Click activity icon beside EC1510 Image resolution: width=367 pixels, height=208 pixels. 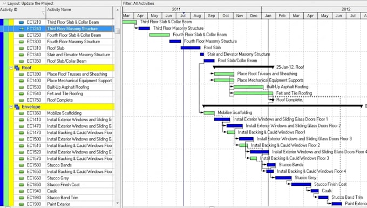[x=21, y=146]
